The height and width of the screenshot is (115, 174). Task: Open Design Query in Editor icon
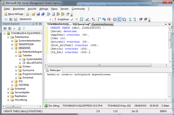click(87, 19)
